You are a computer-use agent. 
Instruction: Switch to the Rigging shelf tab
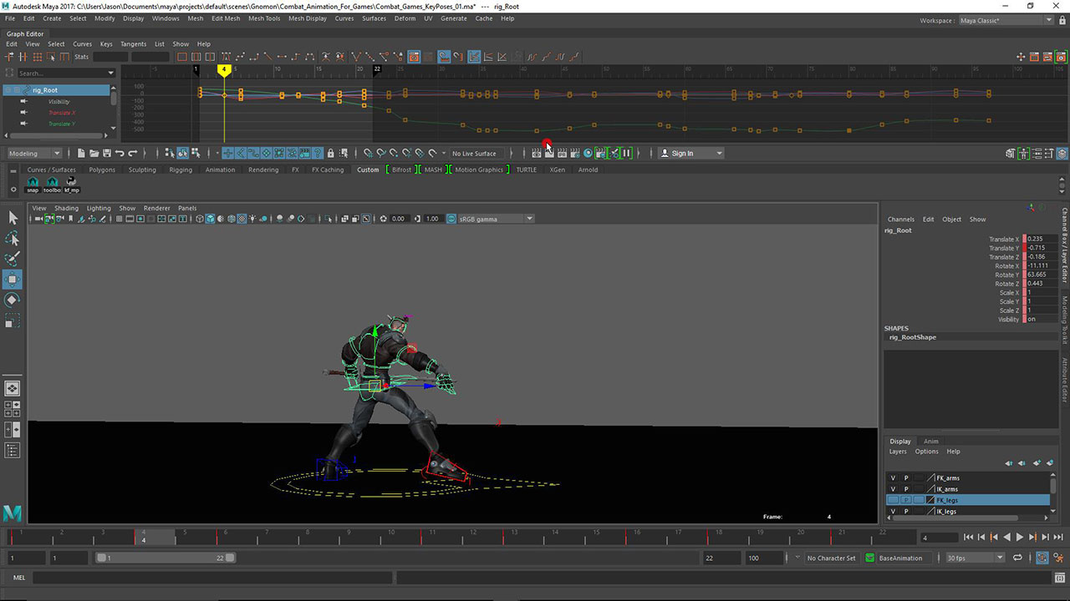[x=181, y=169]
